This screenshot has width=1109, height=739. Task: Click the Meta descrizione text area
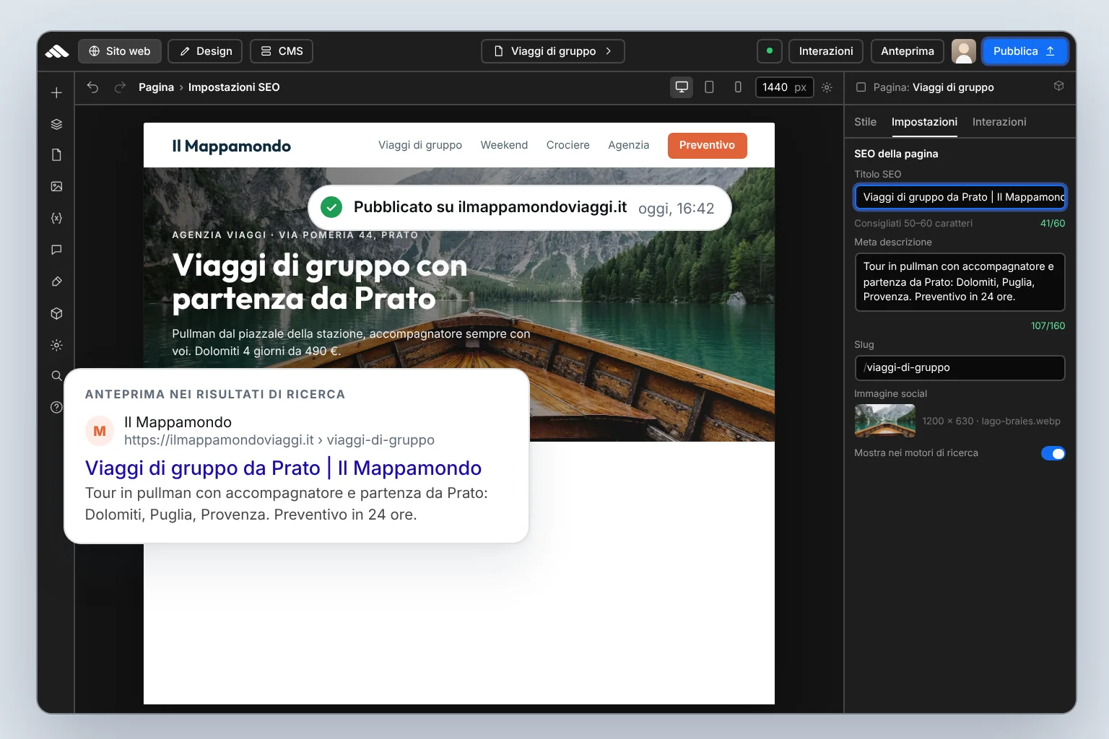click(960, 282)
